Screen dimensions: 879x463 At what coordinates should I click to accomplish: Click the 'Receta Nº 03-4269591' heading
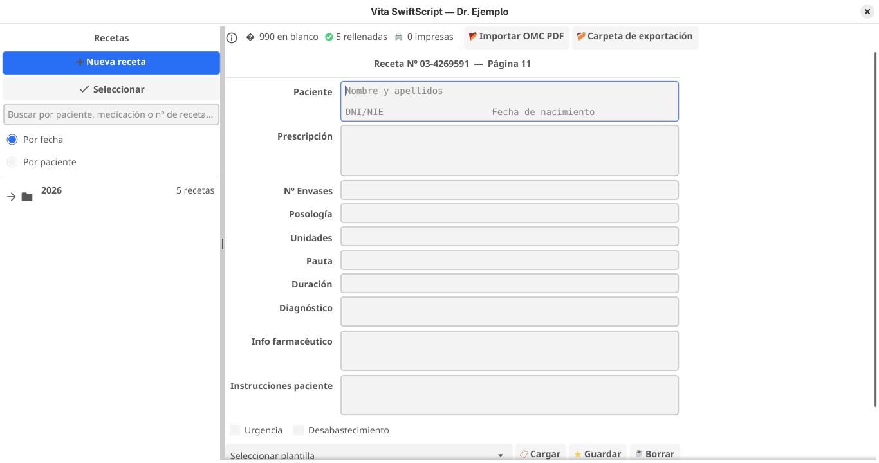421,64
